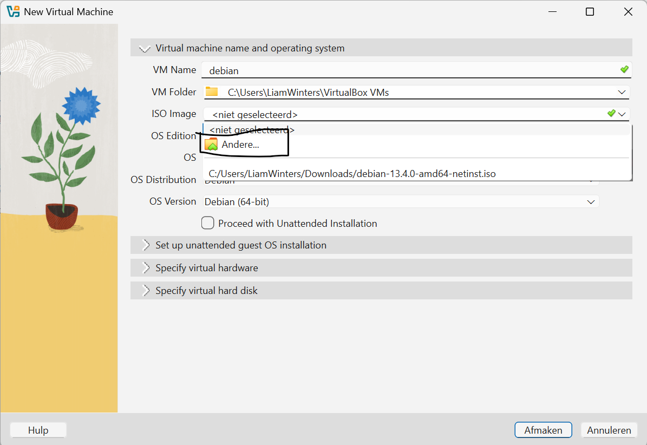Screen dimensions: 647x445
Task: Open Hulp button
Action: pos(38,430)
